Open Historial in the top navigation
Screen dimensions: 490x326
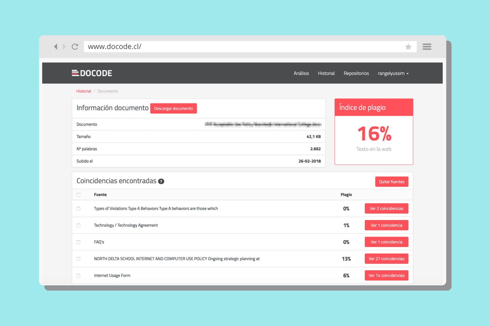tap(326, 73)
